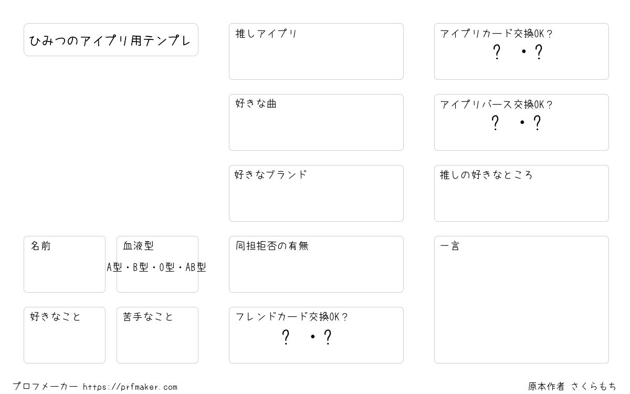Select the A型・B型・O型・AB型 blood type options
The image size is (630, 394).
156,267
